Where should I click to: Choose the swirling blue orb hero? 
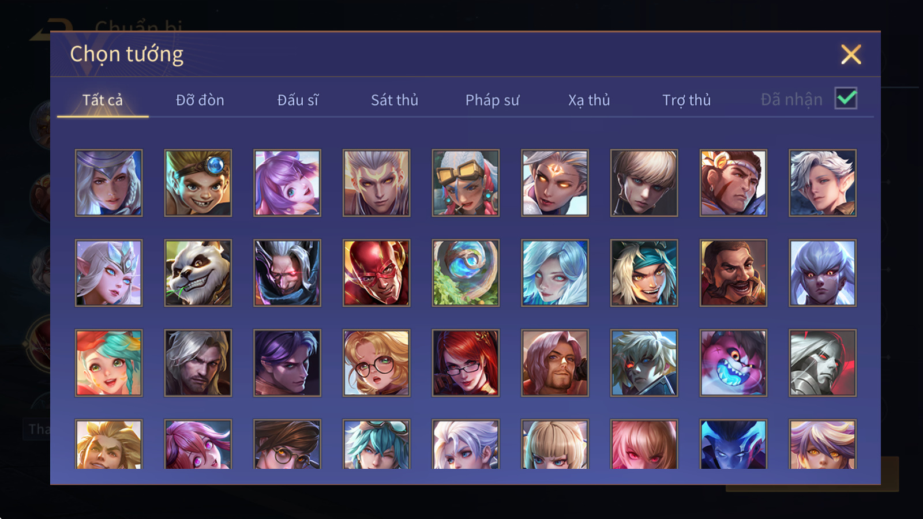point(466,273)
